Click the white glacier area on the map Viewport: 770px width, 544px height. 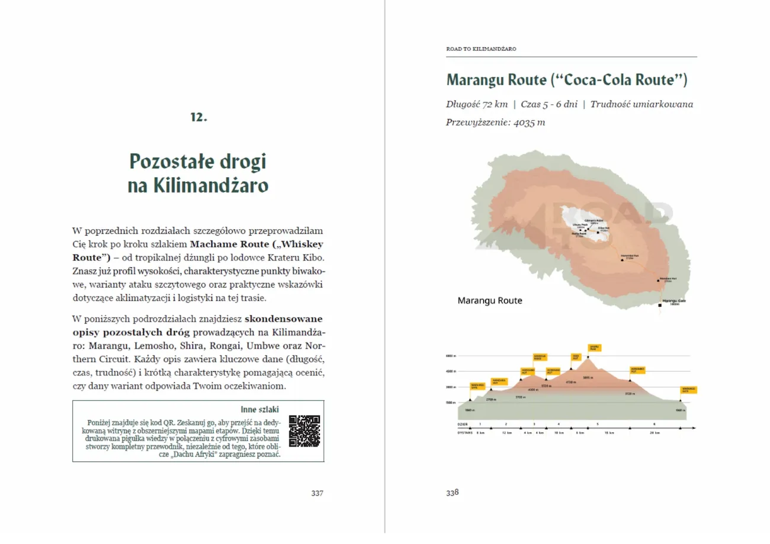pos(583,221)
